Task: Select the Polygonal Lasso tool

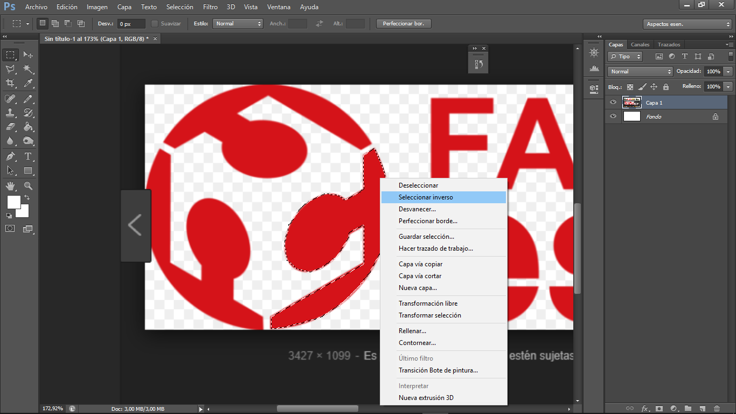Action: pyautogui.click(x=10, y=69)
